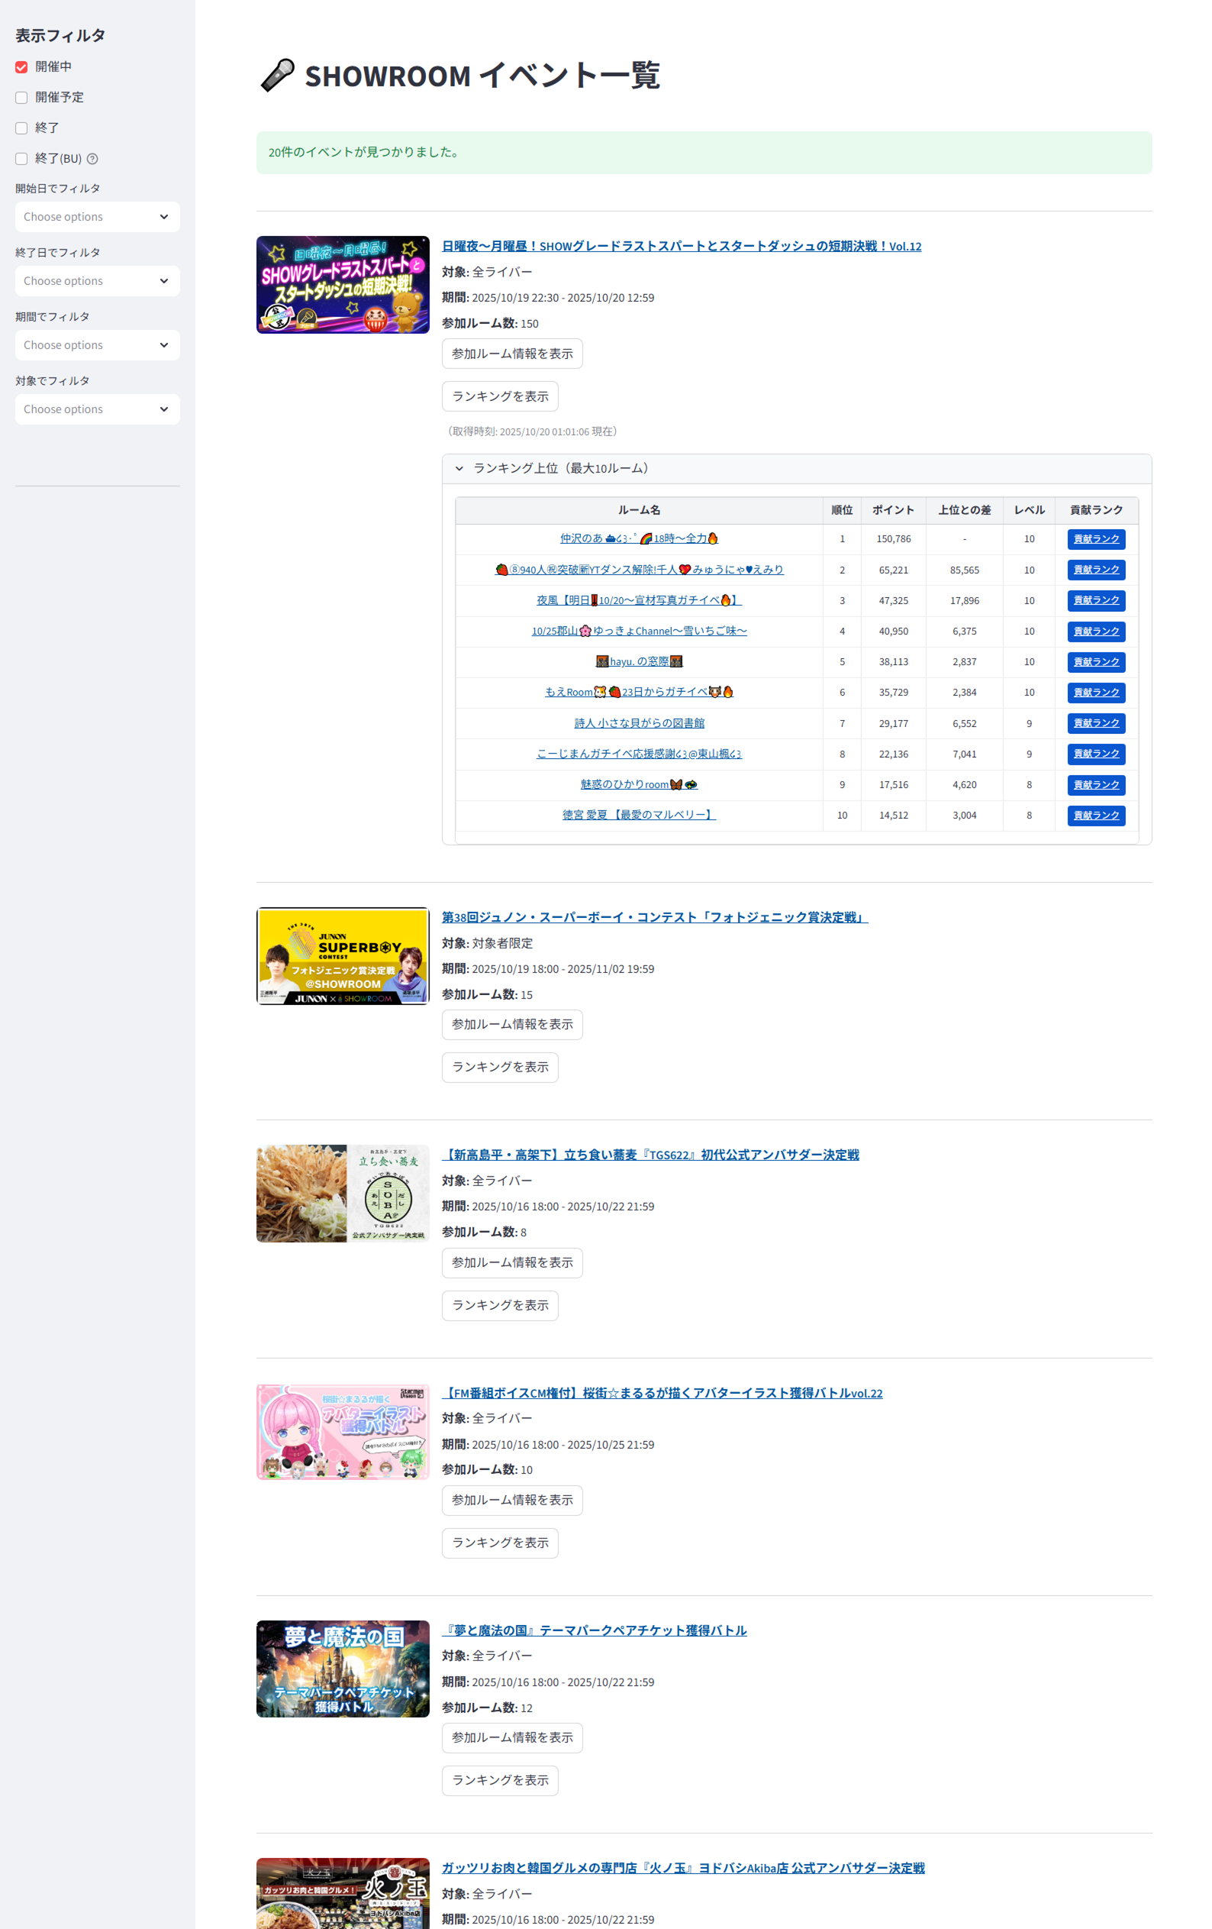1212x1929 pixels.
Task: Check the 終了 filter checkbox
Action: (x=21, y=128)
